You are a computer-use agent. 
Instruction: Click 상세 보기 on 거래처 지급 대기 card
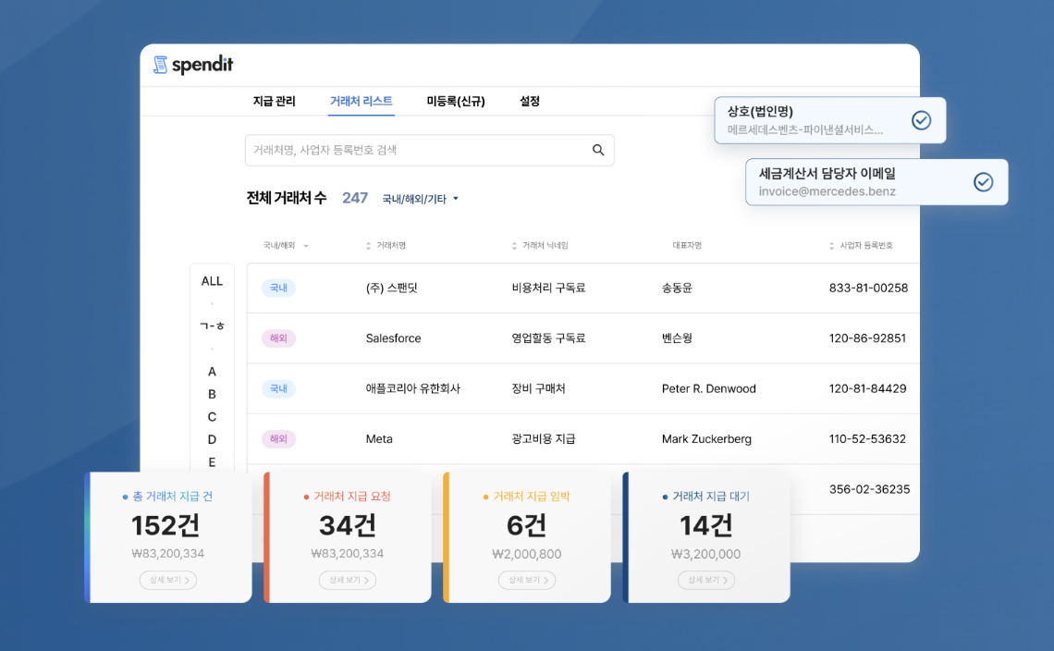pos(705,580)
